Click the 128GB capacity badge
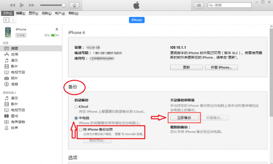The height and width of the screenshot is (164, 273). point(21,35)
